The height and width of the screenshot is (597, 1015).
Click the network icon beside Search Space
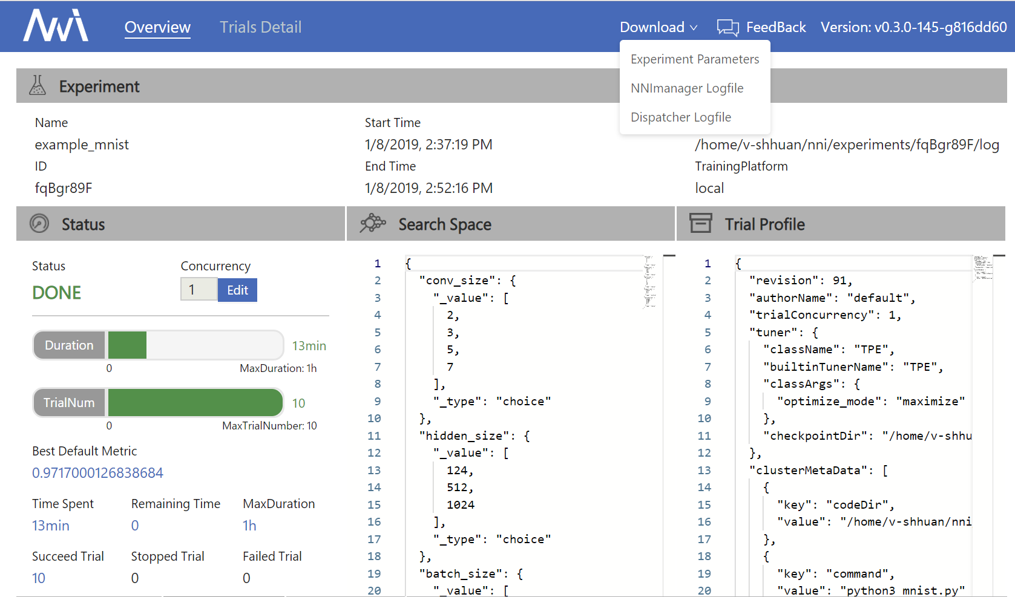coord(373,223)
